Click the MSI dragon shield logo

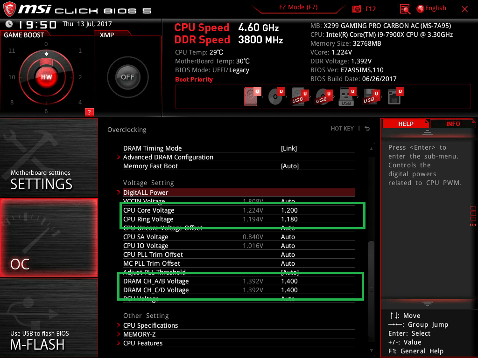click(x=9, y=9)
